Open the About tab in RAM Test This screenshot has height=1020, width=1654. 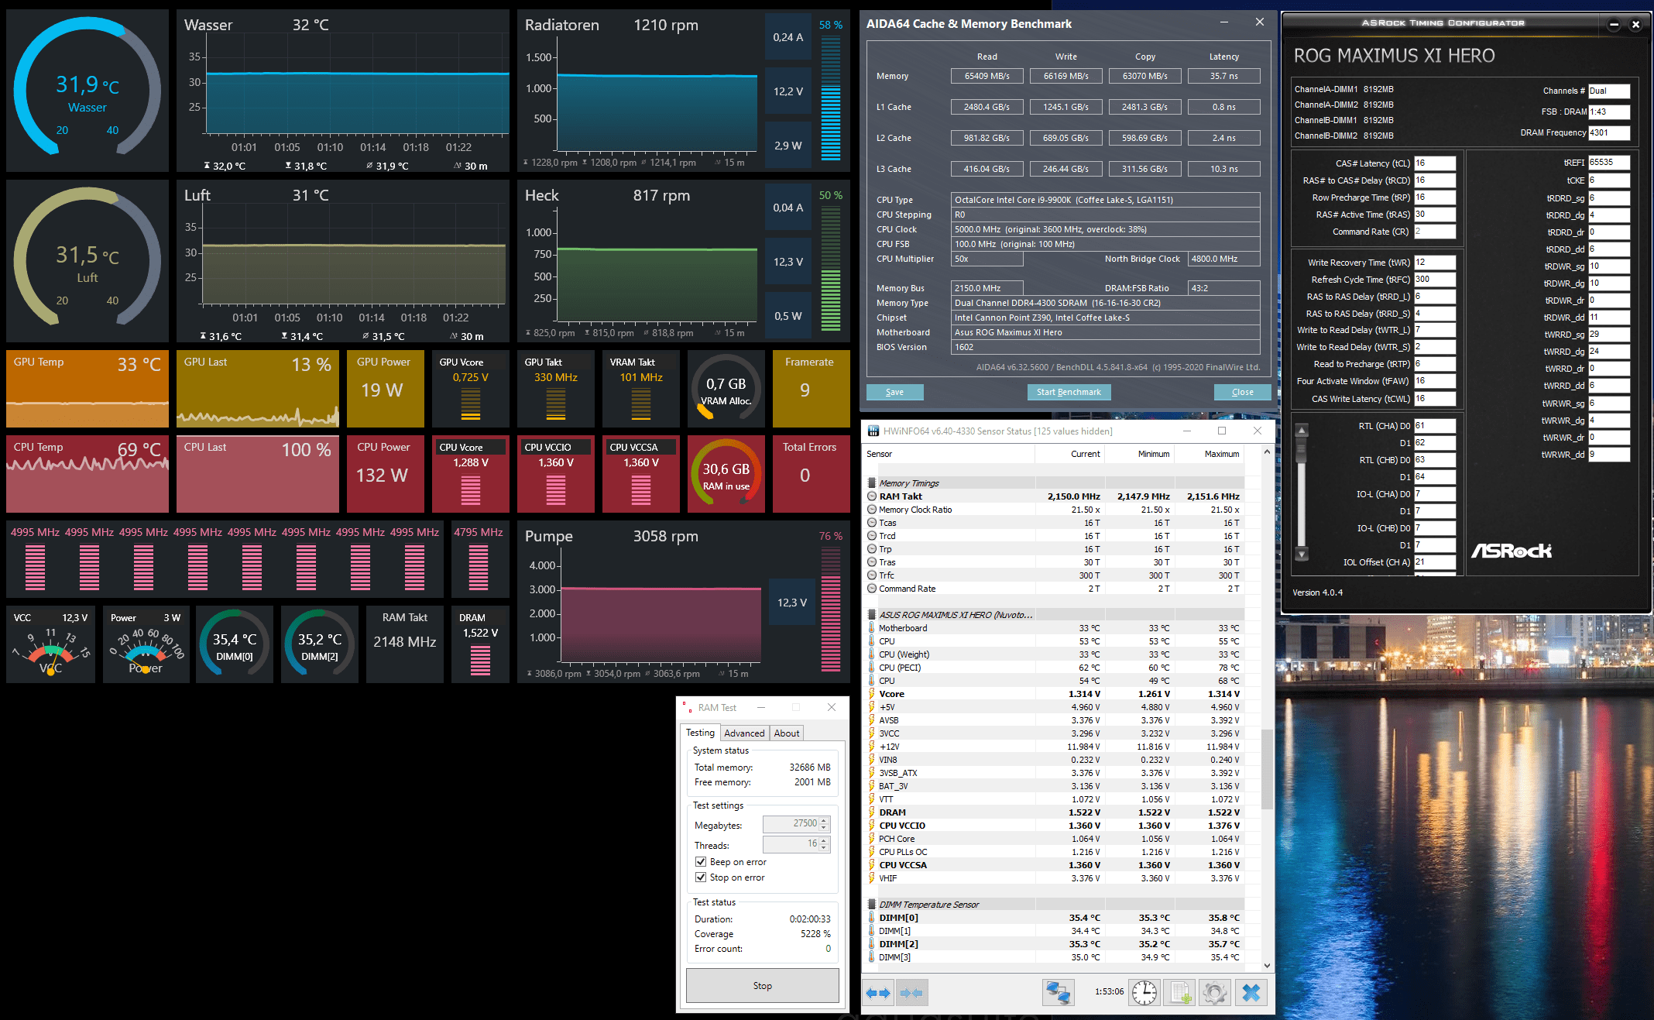[x=787, y=733]
